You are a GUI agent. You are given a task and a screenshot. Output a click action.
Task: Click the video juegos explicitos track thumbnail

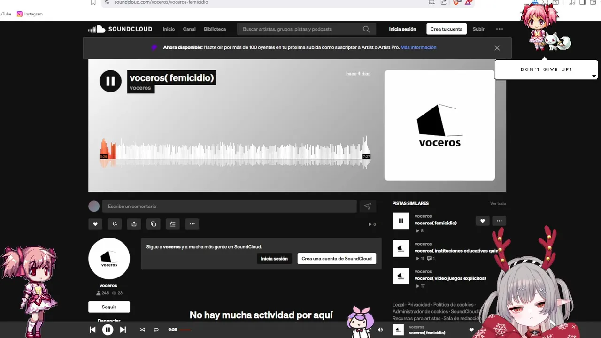click(401, 276)
